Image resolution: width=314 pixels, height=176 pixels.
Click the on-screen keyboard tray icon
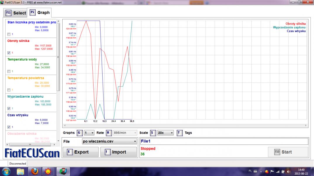[x=255, y=171]
